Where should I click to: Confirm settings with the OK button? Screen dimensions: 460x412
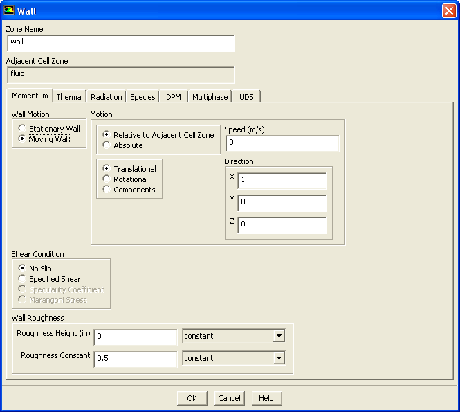pos(192,398)
